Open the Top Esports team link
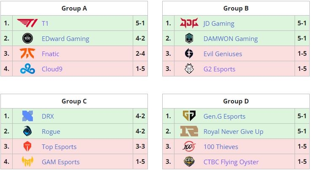311x171 pixels. coord(59,147)
